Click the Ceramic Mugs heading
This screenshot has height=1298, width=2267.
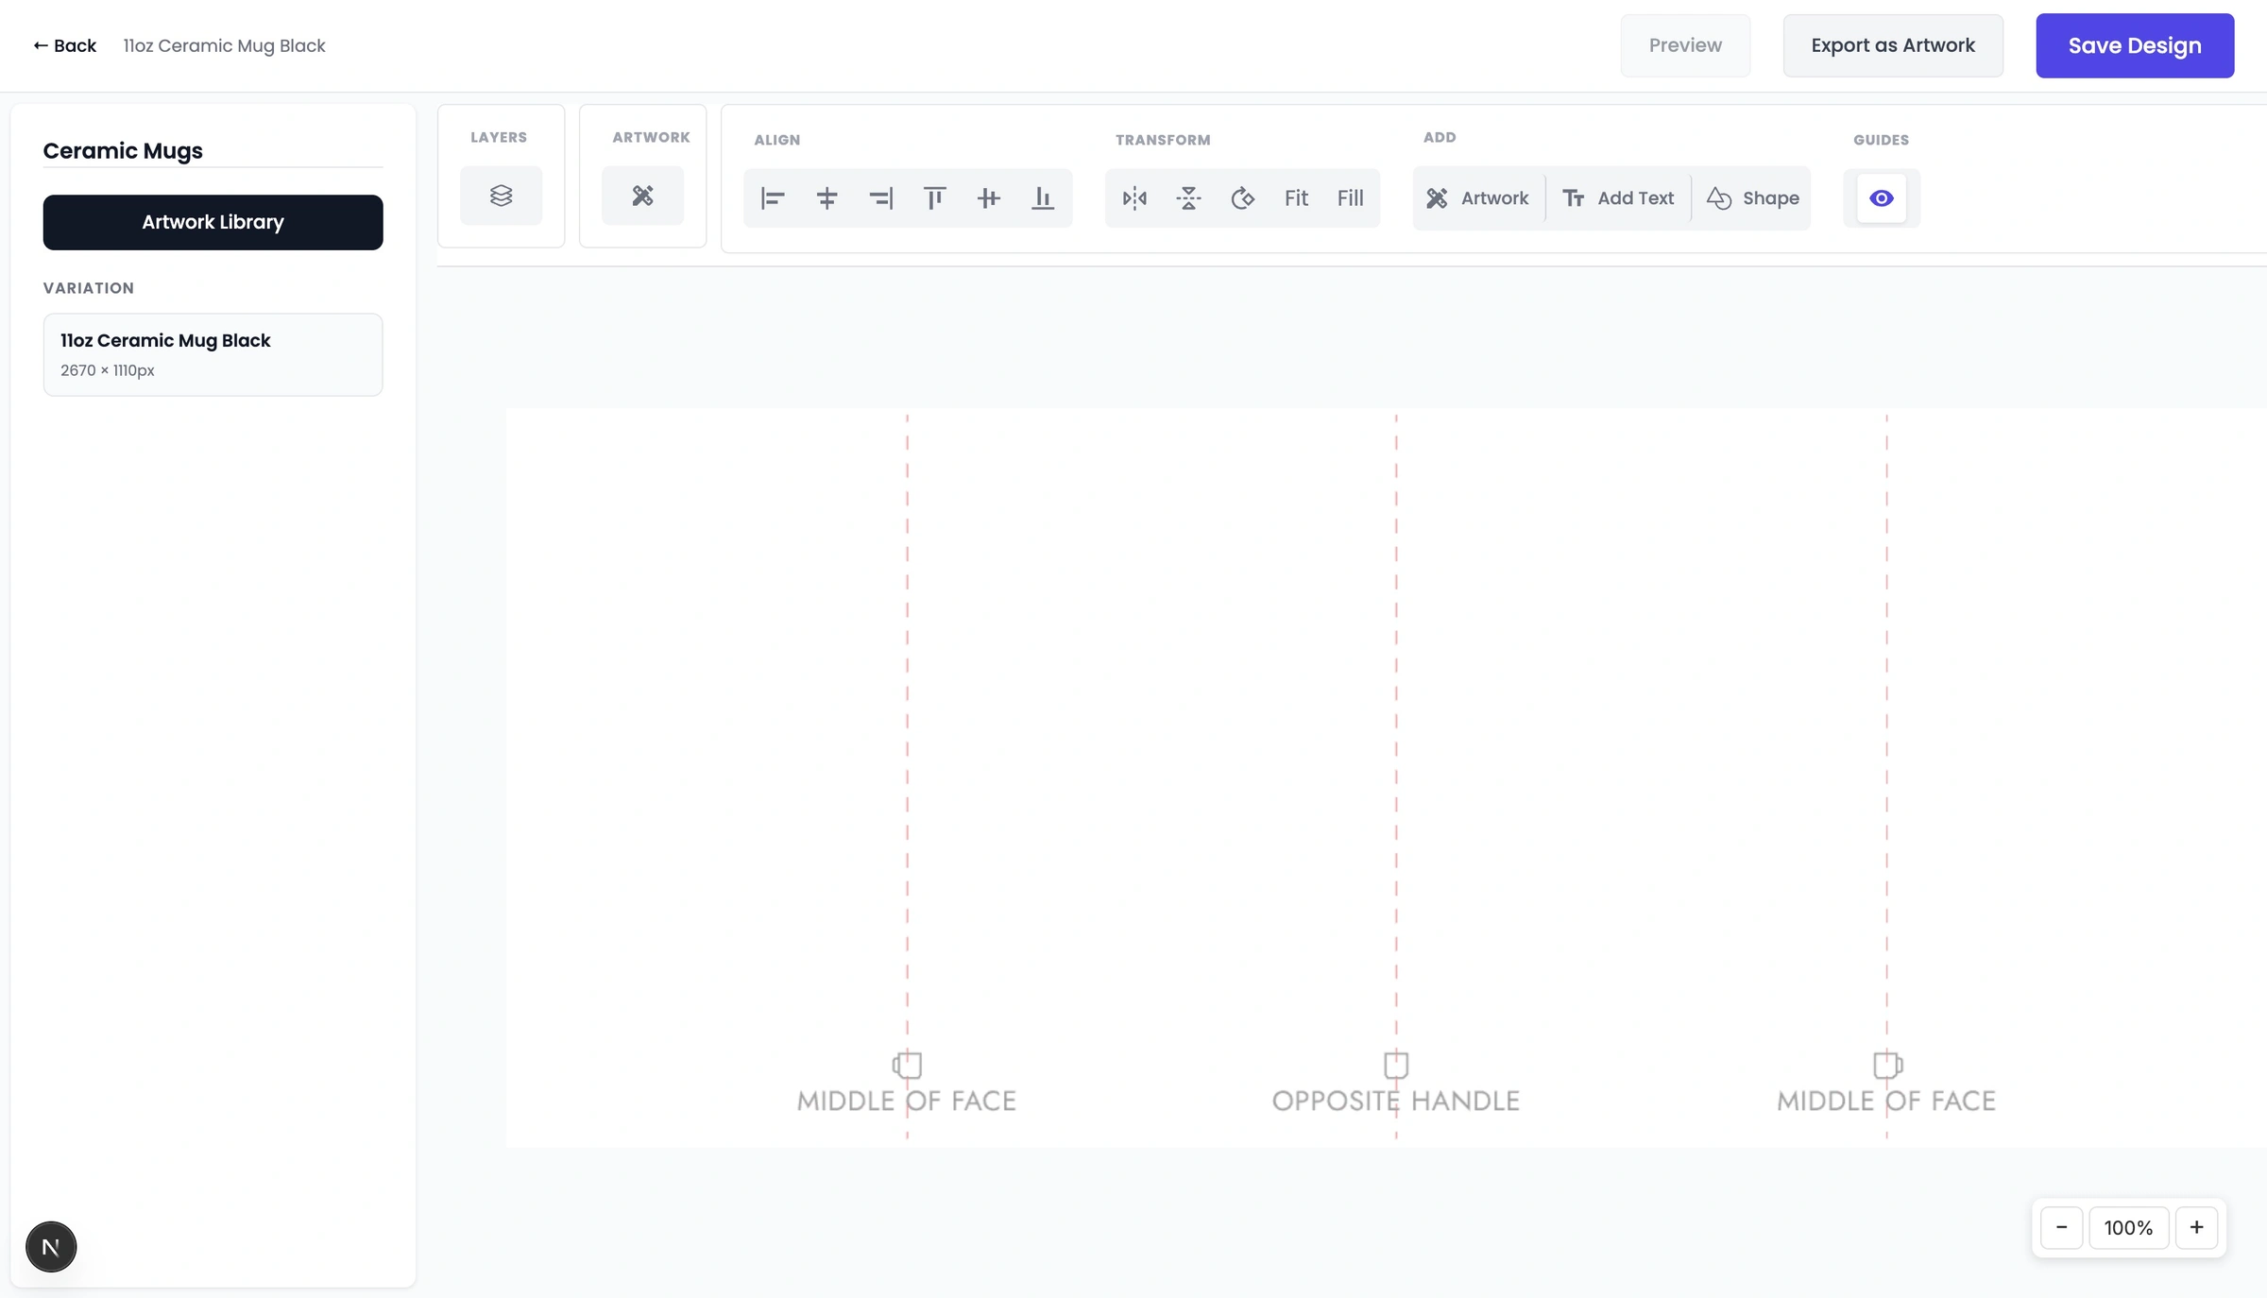click(x=123, y=150)
